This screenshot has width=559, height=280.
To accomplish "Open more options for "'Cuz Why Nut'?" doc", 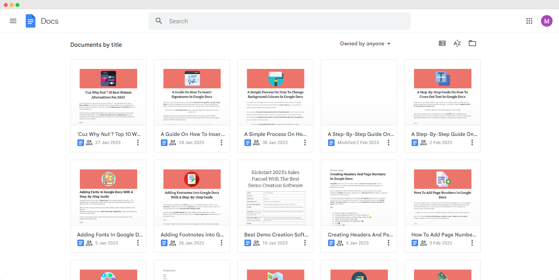I will coord(138,143).
